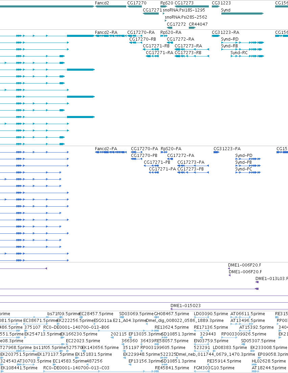Open transcript Fancd2-RA
Image resolution: width=288 pixels, height=373 pixels.
(106, 32)
